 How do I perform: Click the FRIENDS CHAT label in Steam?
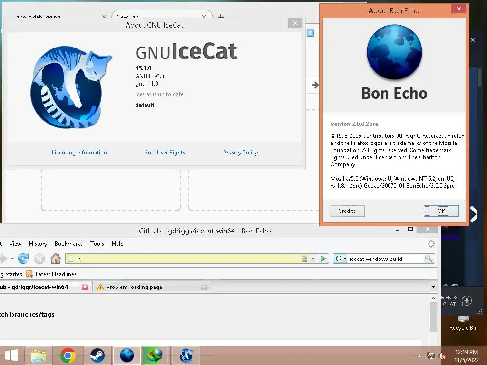click(x=449, y=301)
